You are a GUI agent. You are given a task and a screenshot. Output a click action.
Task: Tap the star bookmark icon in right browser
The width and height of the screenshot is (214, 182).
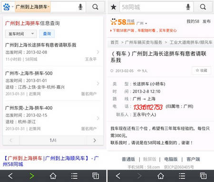(114, 7)
